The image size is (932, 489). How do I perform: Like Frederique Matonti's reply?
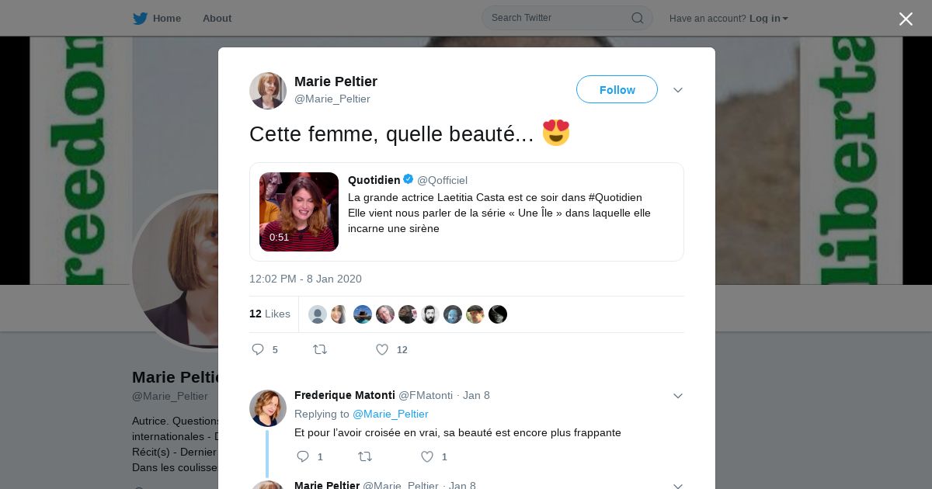pyautogui.click(x=427, y=456)
